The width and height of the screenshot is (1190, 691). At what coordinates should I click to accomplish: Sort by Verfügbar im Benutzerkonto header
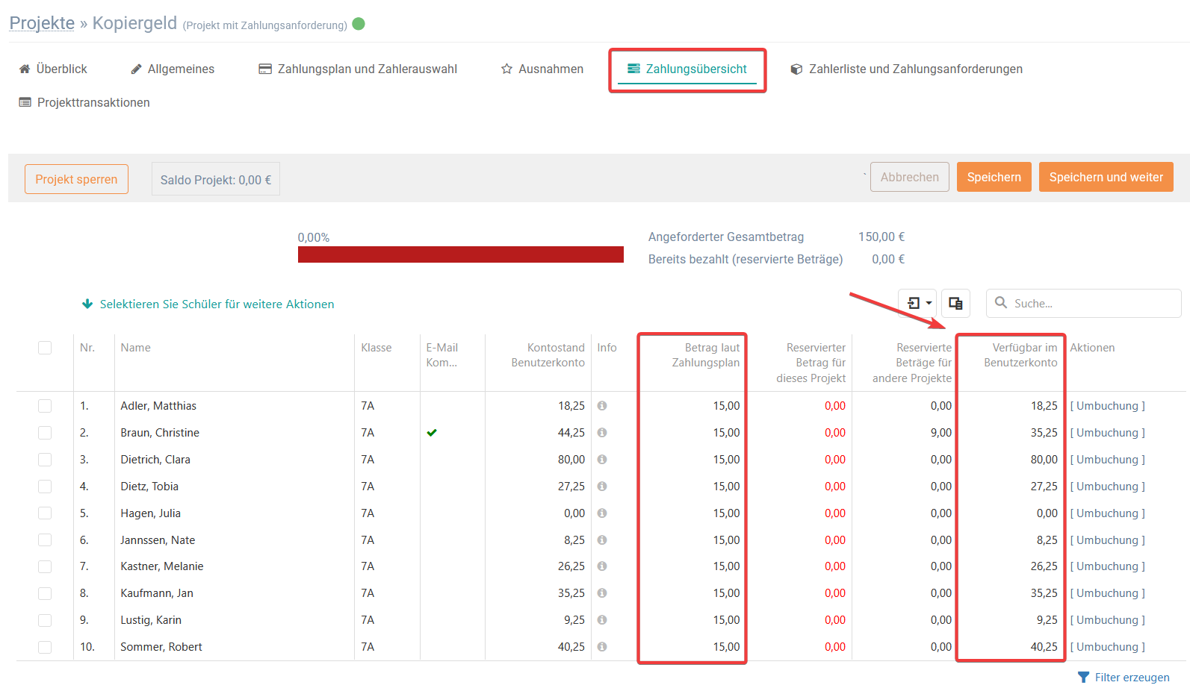pyautogui.click(x=1020, y=355)
